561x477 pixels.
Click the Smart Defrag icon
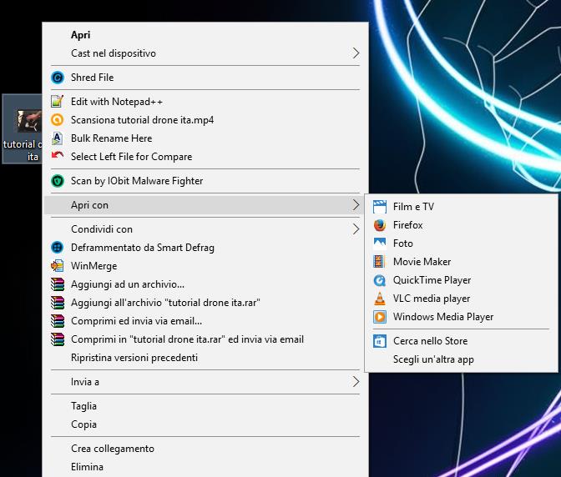[x=57, y=248]
